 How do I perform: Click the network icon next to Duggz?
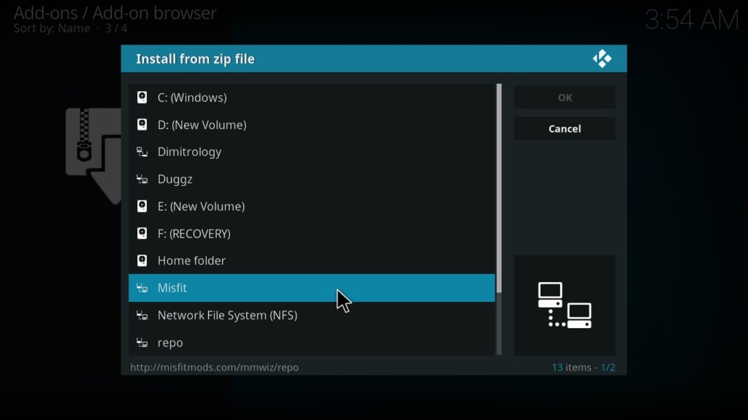pyautogui.click(x=142, y=179)
